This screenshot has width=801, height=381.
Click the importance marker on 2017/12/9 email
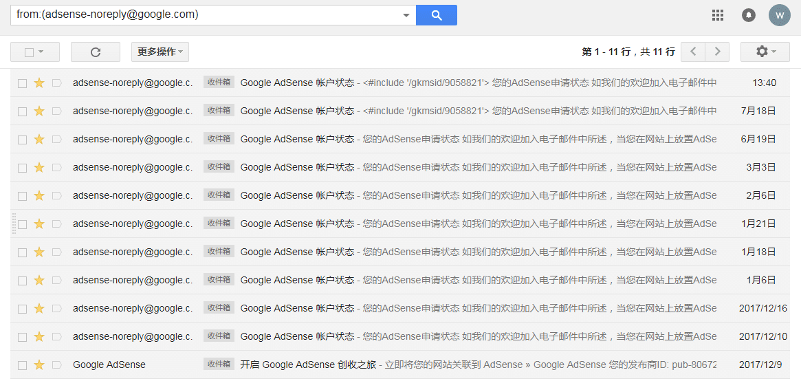[56, 365]
